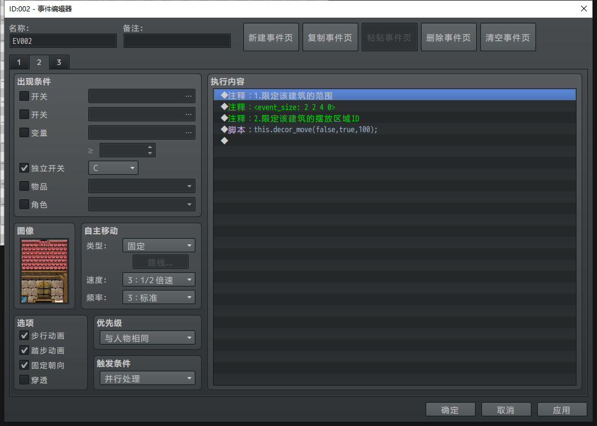
Task: Open the 独立开关 dropdown showing C
Action: 113,168
